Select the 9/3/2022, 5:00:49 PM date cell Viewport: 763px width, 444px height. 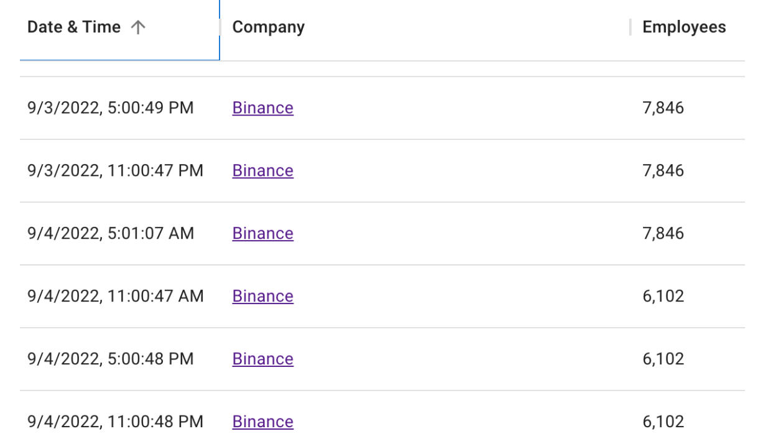[111, 108]
